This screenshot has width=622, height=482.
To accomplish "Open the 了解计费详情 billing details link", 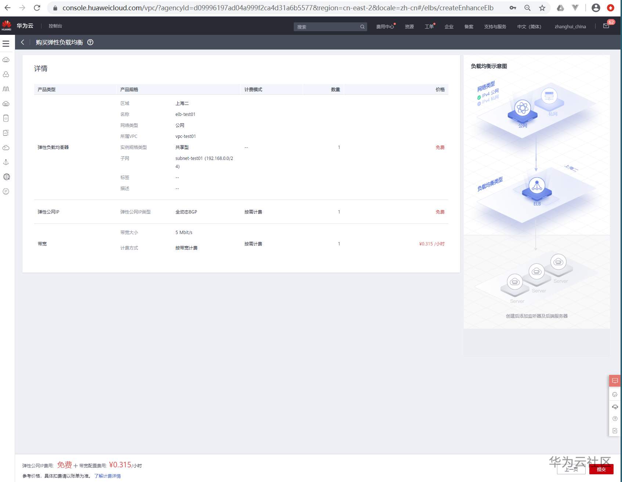I will click(108, 476).
